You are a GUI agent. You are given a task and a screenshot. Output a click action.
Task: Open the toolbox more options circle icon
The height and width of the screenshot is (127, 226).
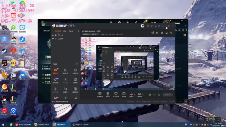(77, 64)
